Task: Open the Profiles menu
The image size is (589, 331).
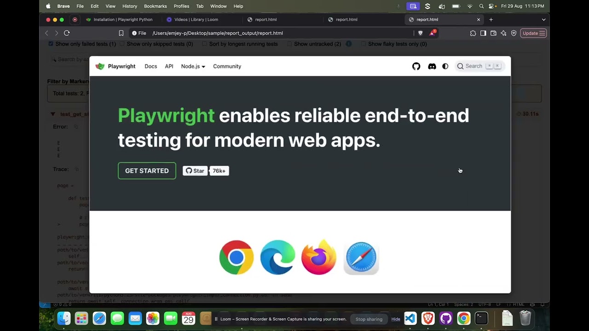Action: tap(181, 6)
